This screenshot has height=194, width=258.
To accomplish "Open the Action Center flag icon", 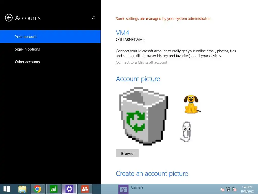I will click(x=234, y=189).
